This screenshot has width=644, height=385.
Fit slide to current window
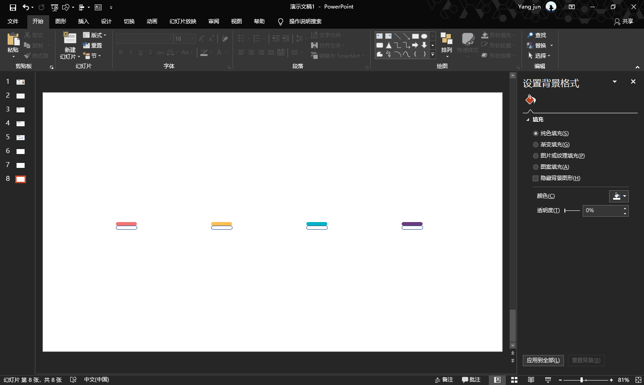(x=638, y=380)
